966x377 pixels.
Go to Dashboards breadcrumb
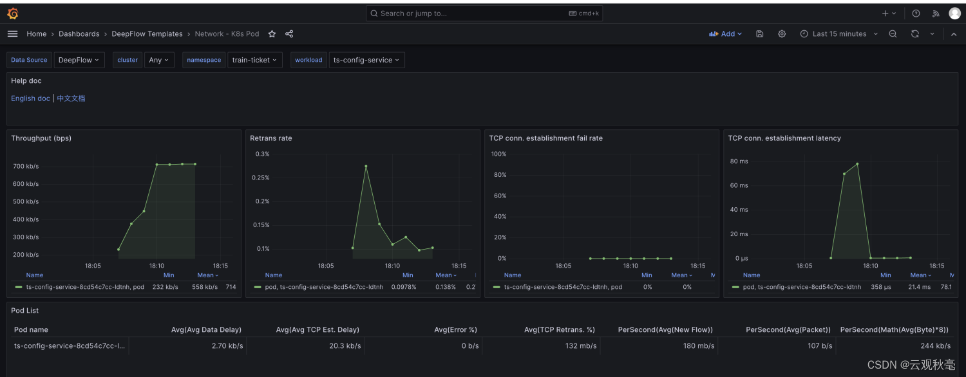(79, 34)
